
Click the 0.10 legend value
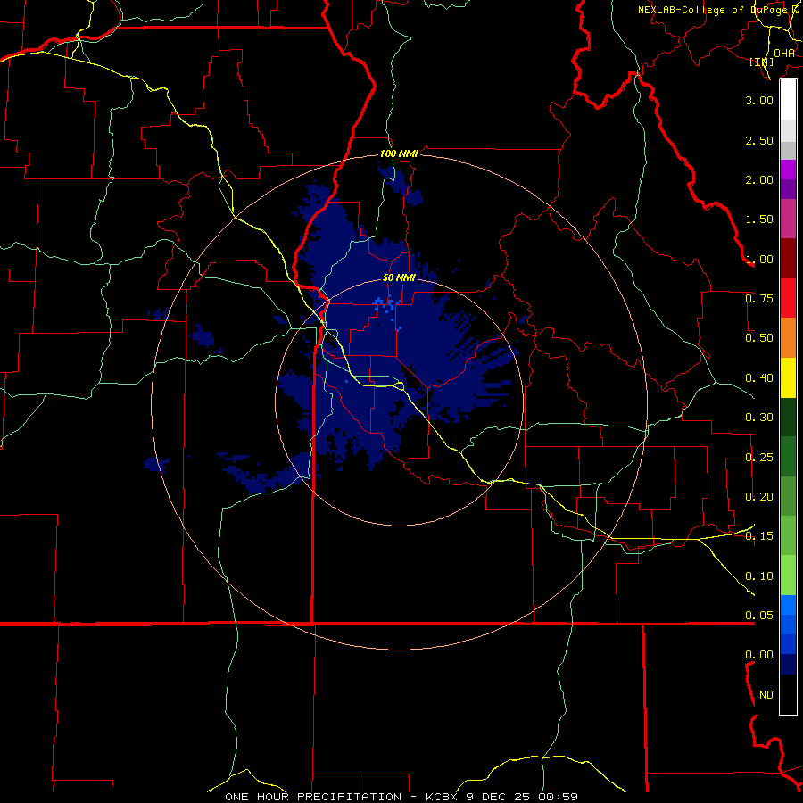click(x=759, y=576)
